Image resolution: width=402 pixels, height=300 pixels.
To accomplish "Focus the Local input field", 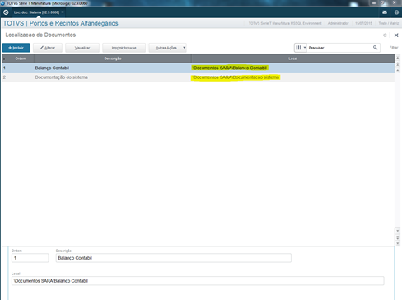I will point(198,281).
